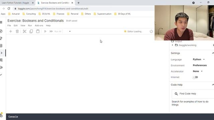The width and height of the screenshot is (214, 120).
Task: Open the Others bookmarks folder
Action: click(86, 14)
